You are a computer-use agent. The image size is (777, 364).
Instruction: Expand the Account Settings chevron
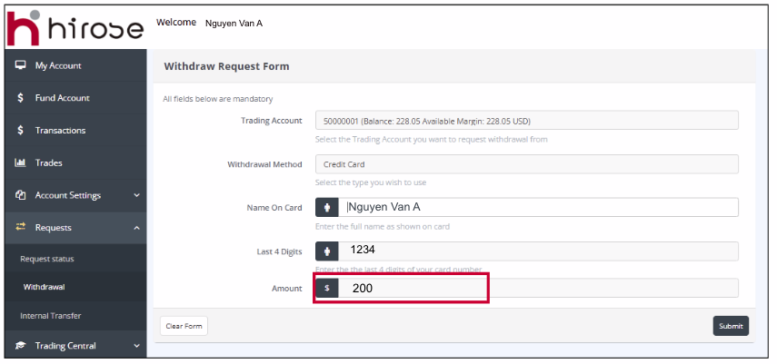point(136,195)
